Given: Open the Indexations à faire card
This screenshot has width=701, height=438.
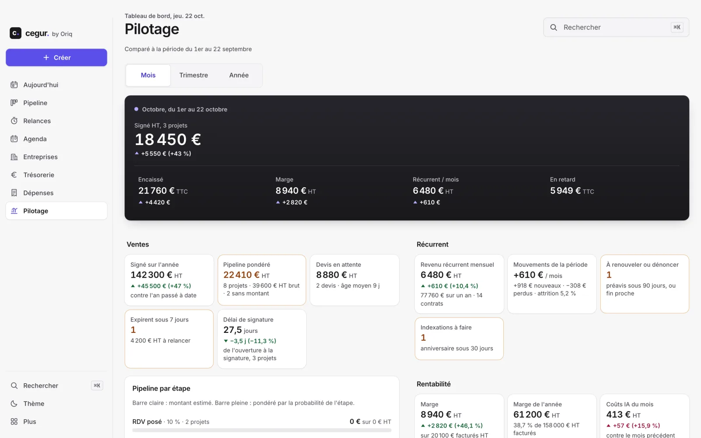Looking at the screenshot, I should [x=459, y=339].
